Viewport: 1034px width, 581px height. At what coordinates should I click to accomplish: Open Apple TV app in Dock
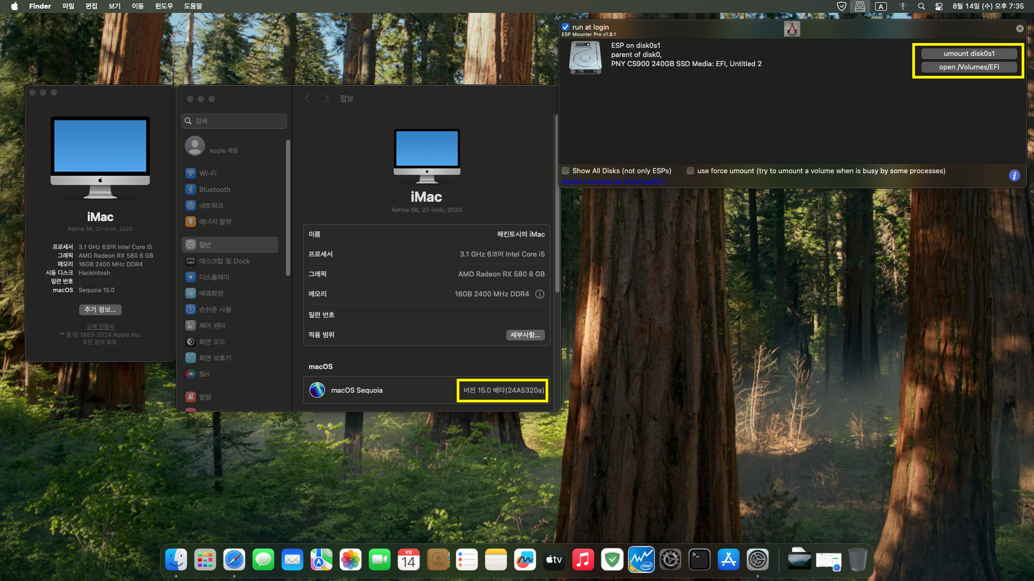point(554,560)
